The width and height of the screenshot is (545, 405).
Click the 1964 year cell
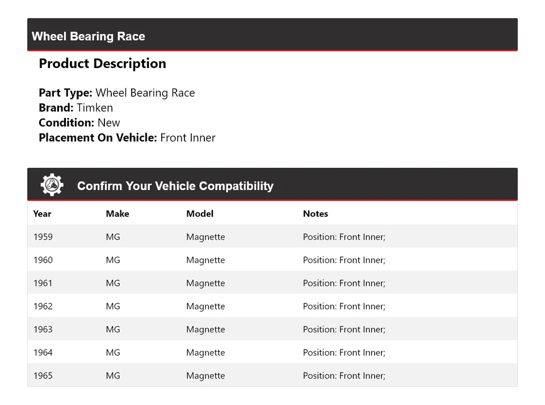(43, 352)
